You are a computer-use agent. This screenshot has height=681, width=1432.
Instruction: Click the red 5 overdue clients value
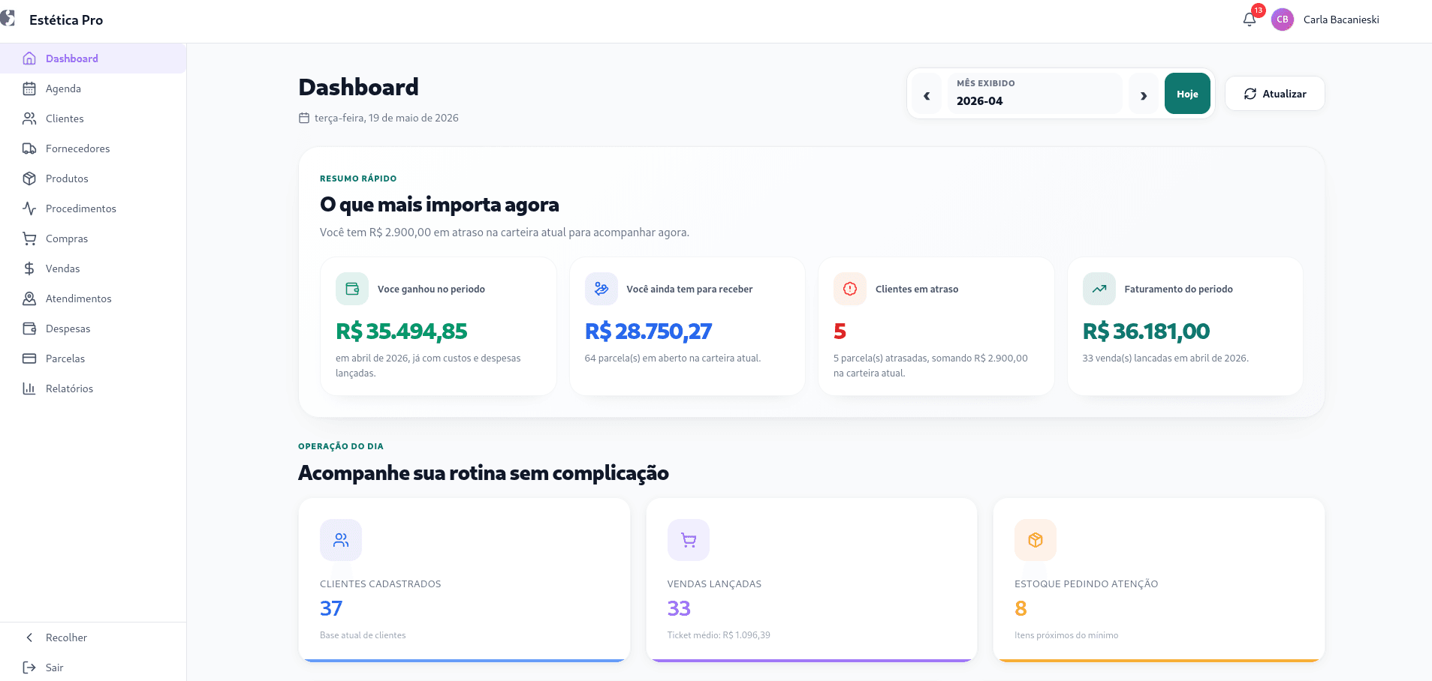(840, 331)
